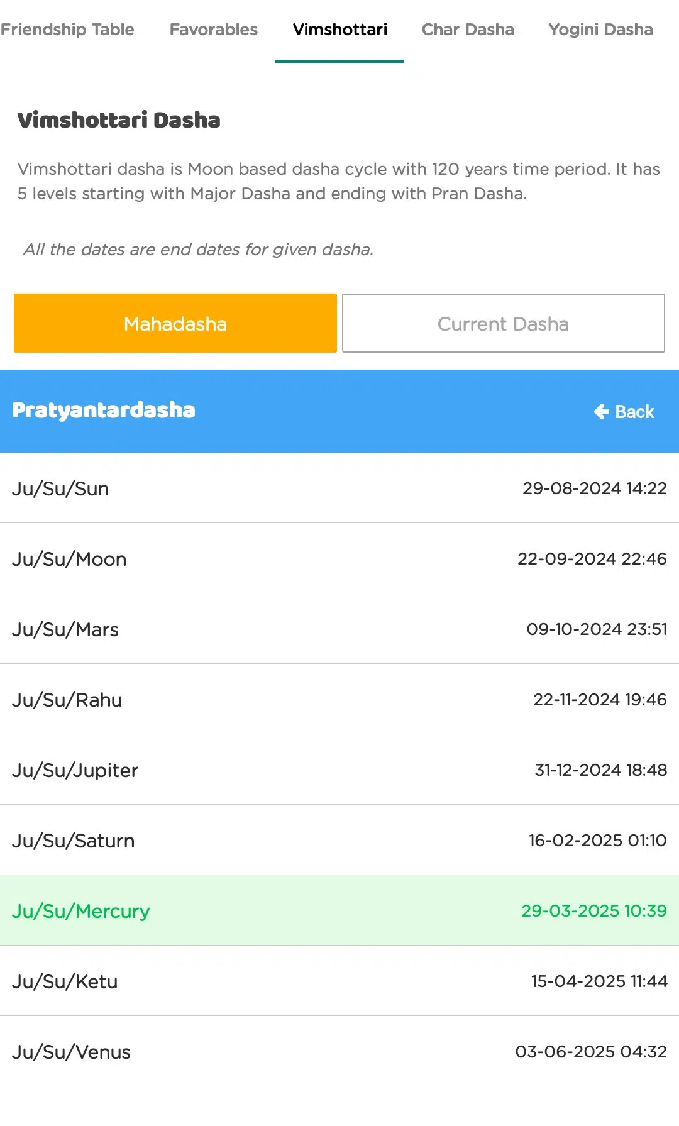Go to the Yogini Dasha tab
The image size is (679, 1126).
point(600,30)
